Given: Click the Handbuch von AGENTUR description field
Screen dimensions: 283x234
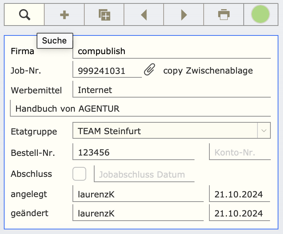Looking at the screenshot, I should tap(140, 108).
